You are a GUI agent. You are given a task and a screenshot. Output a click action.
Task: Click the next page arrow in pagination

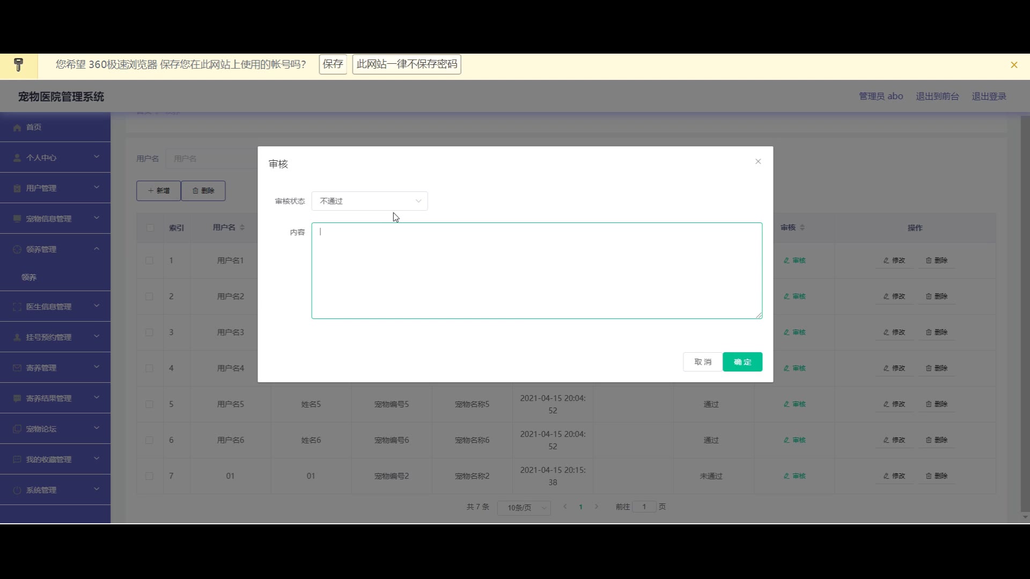pos(596,507)
